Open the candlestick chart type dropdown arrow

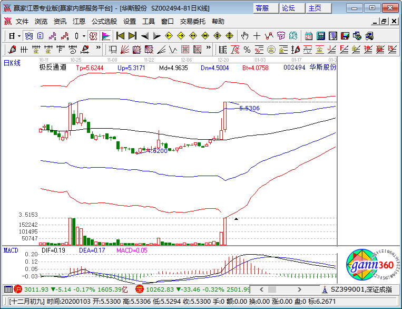point(84,36)
